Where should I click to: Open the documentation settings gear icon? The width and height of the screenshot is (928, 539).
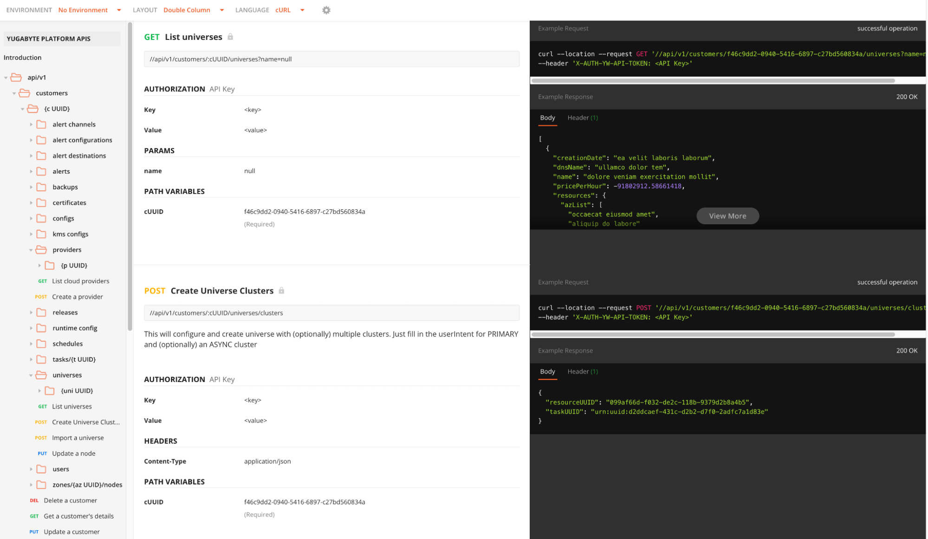(326, 10)
